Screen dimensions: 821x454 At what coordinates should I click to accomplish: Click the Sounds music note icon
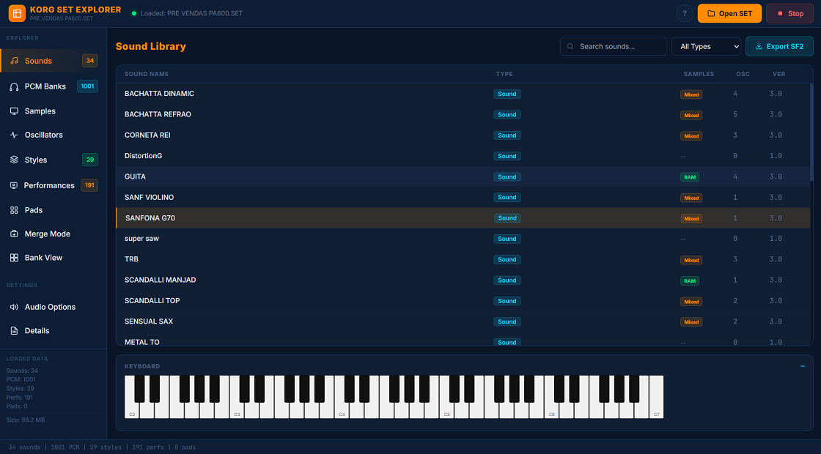pos(14,61)
